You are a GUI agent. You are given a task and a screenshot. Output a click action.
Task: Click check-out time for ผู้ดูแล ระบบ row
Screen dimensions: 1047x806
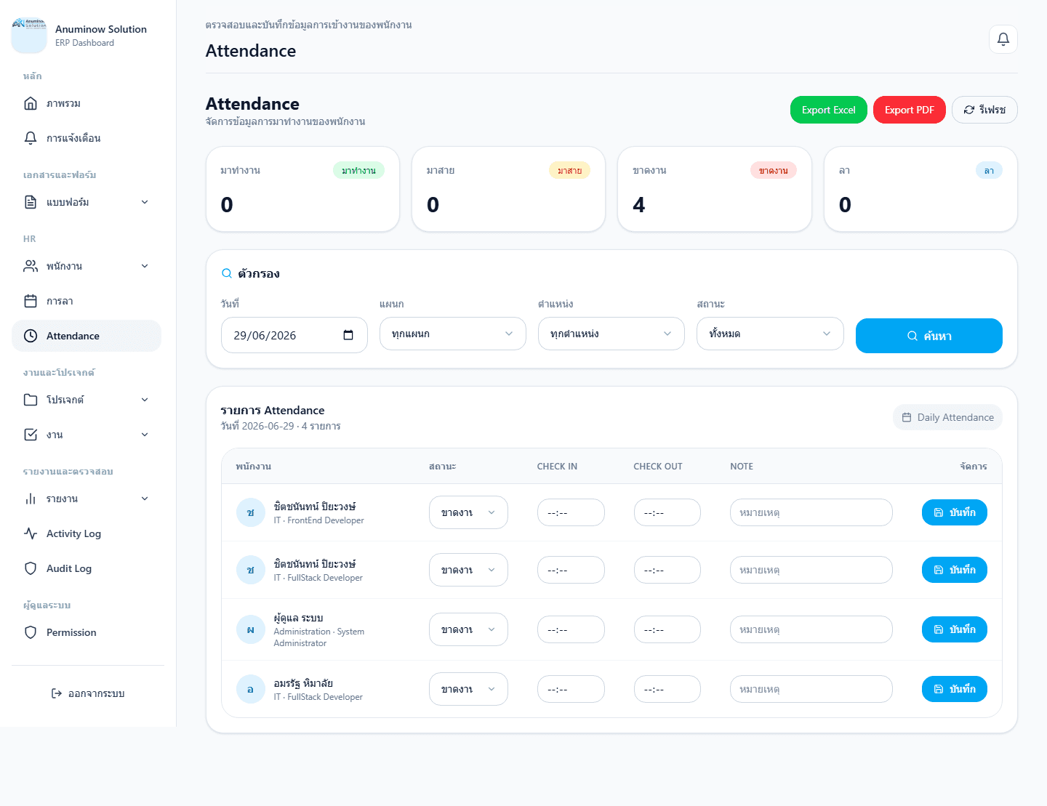tap(667, 629)
